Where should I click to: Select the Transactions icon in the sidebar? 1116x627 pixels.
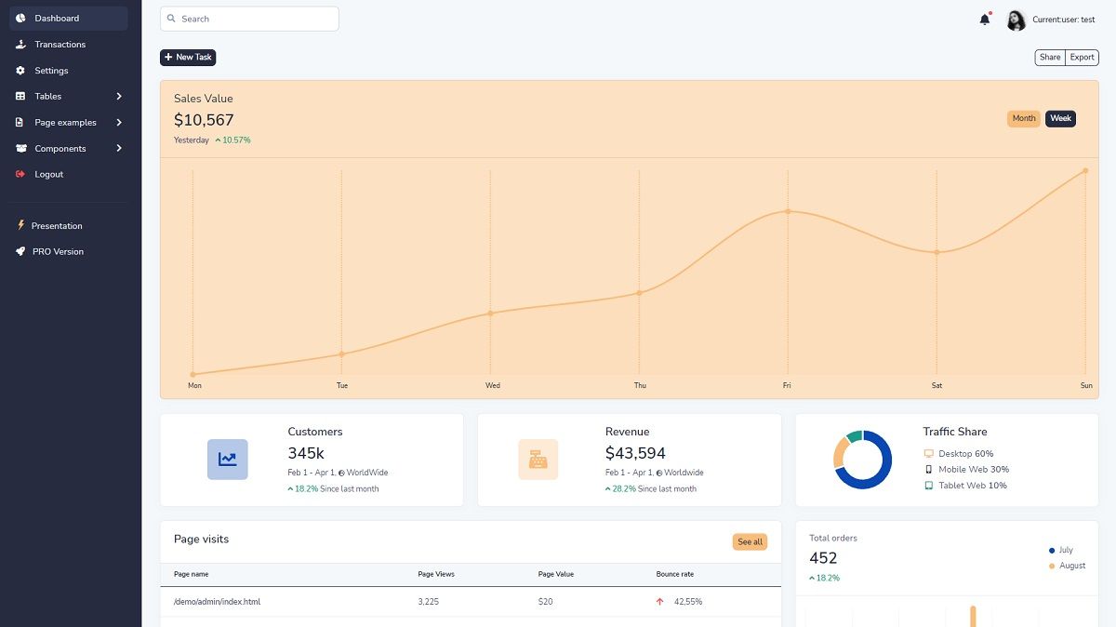(20, 44)
